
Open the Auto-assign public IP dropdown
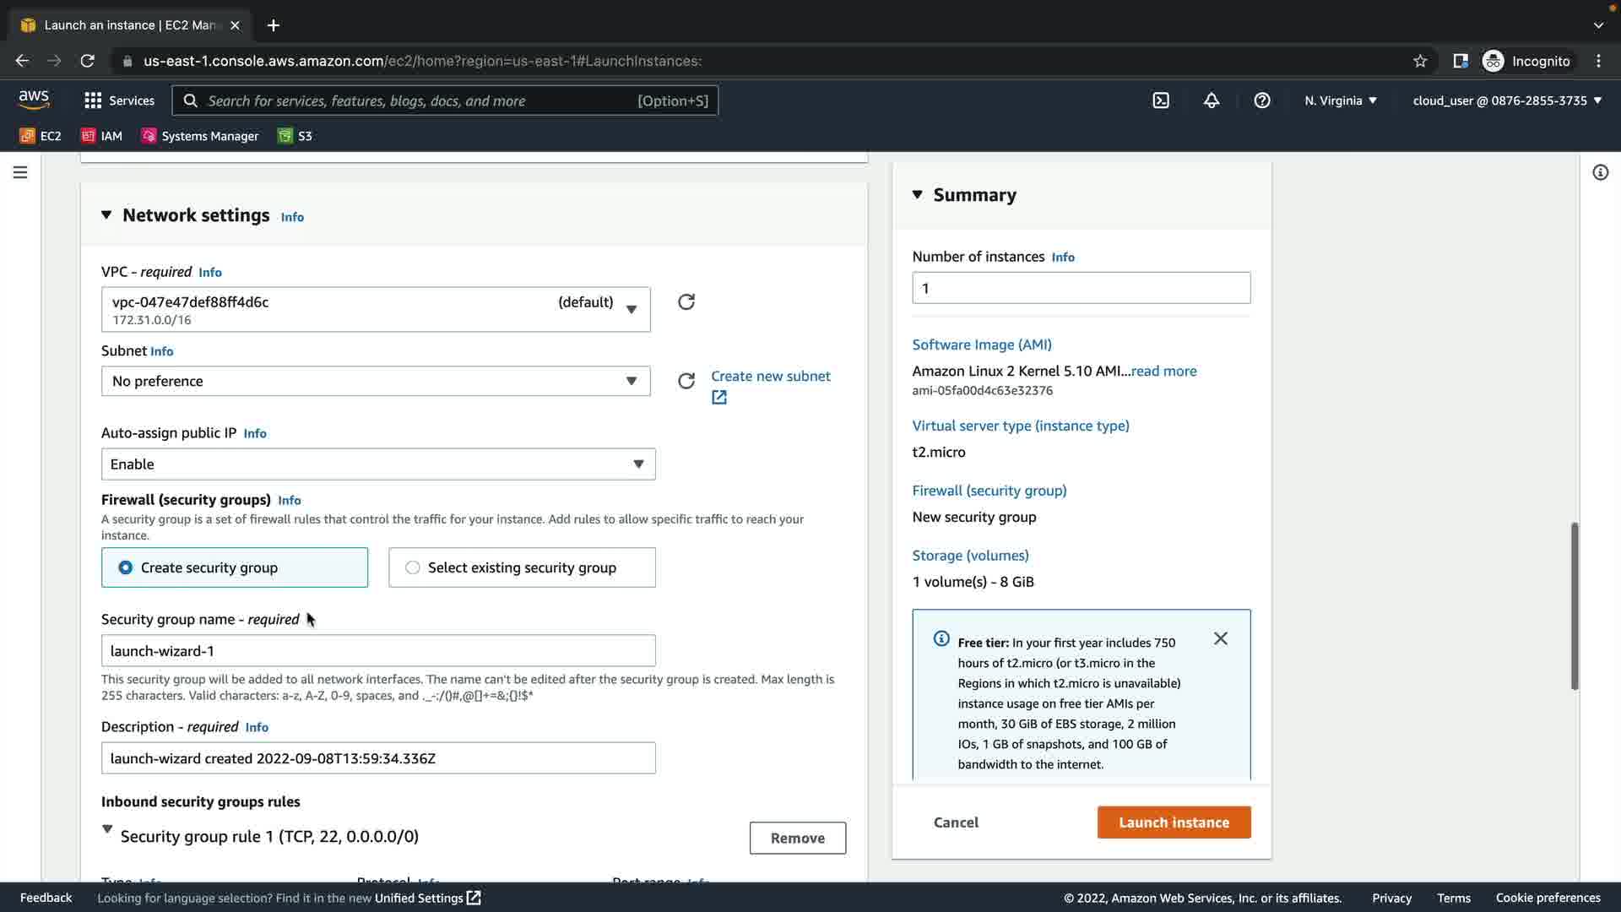pos(378,464)
